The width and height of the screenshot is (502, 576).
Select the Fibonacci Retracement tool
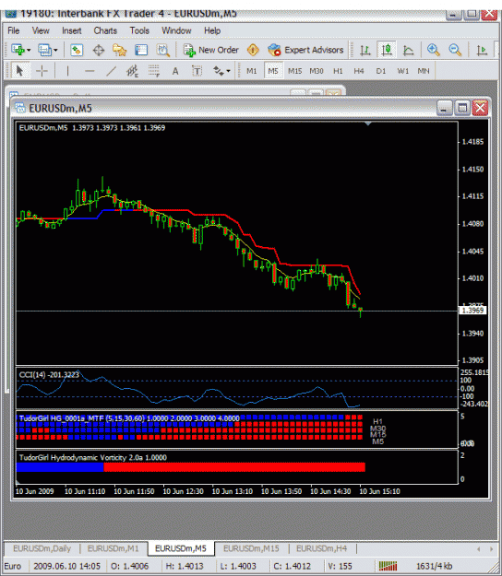point(154,71)
